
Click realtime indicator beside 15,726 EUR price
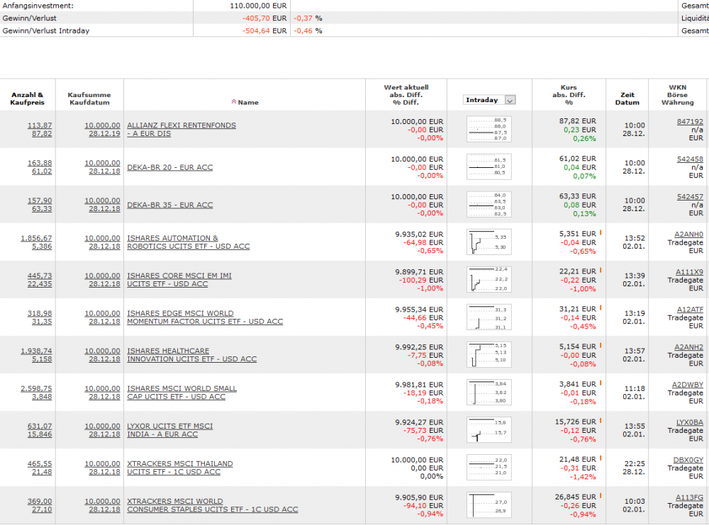[x=601, y=421]
